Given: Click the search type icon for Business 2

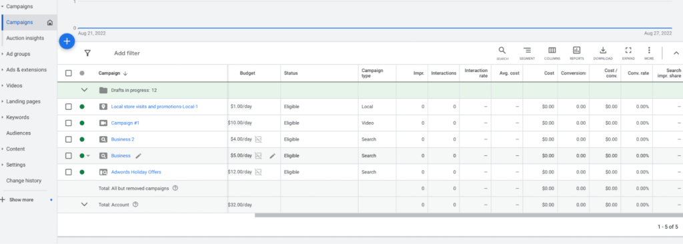Looking at the screenshot, I should tap(103, 139).
